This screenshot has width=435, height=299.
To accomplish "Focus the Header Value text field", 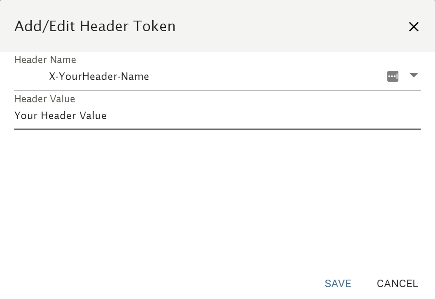I will click(253, 115).
